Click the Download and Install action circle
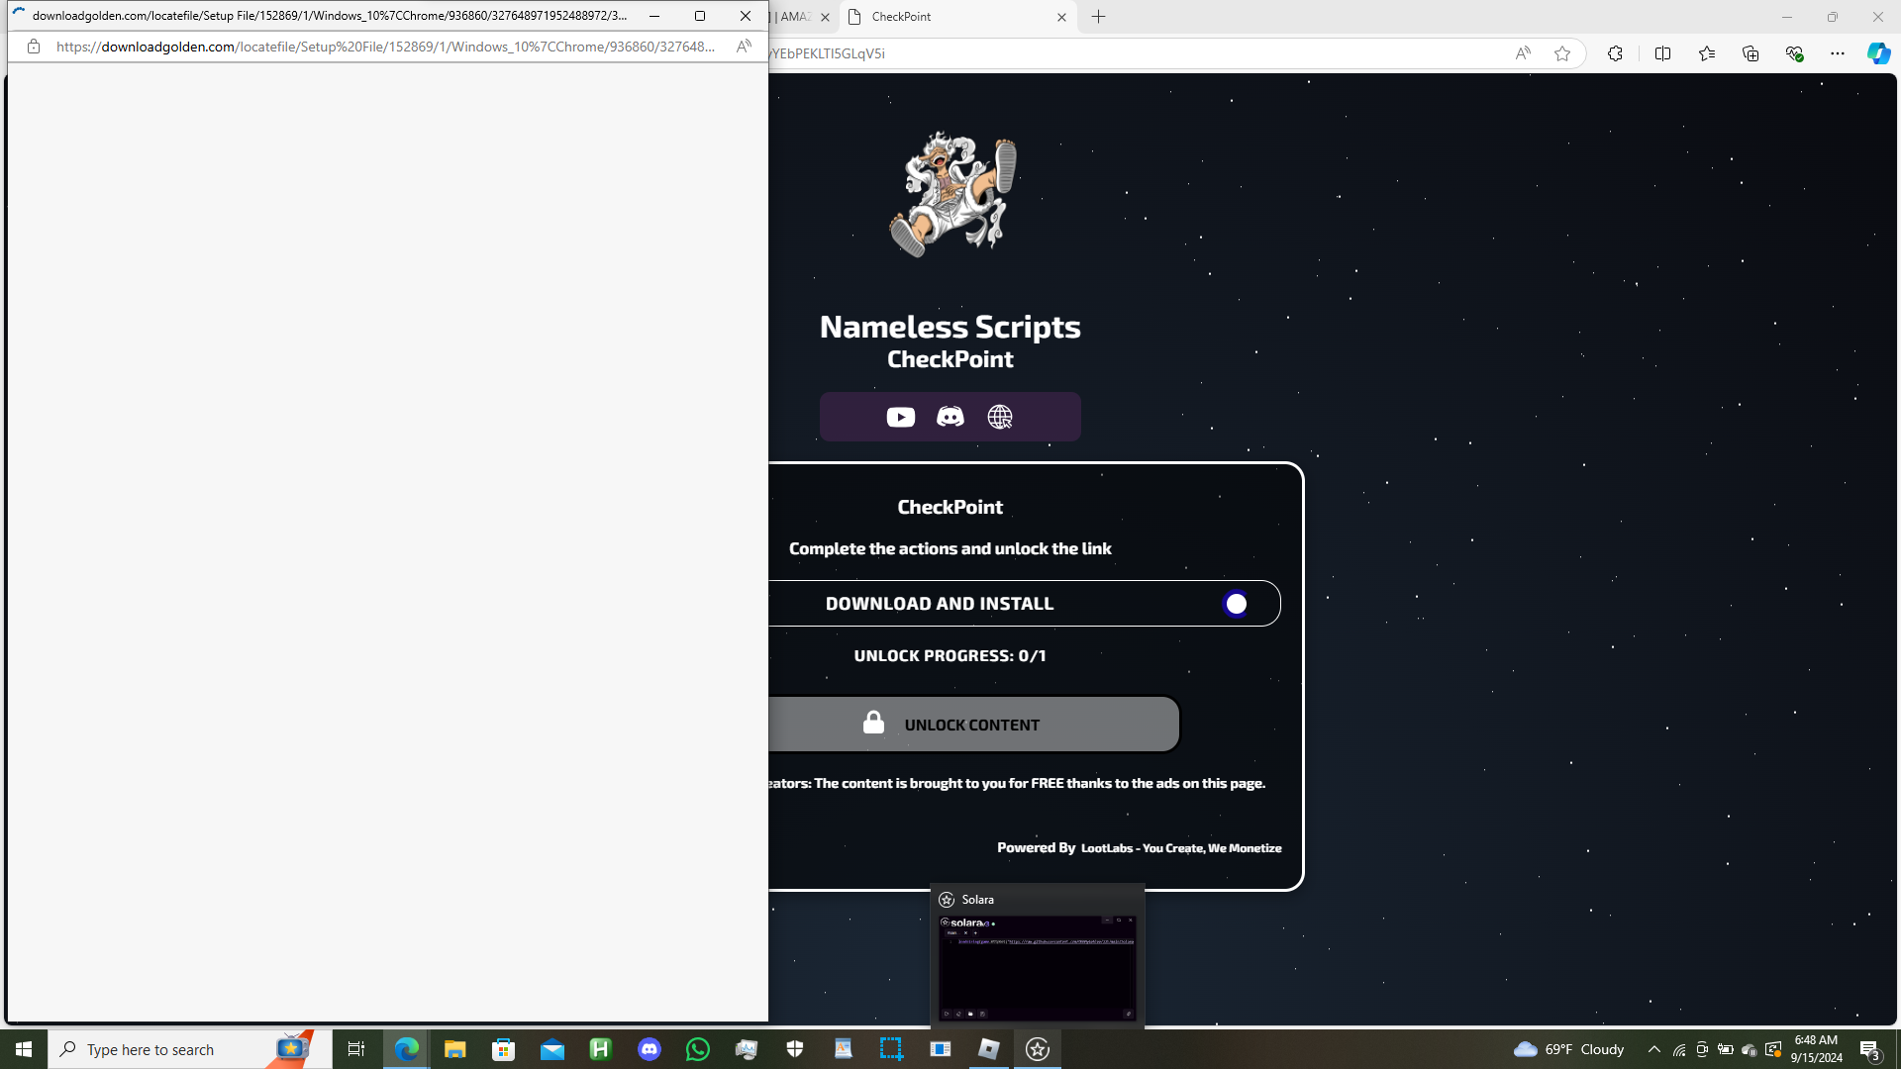The width and height of the screenshot is (1901, 1069). tap(1236, 604)
